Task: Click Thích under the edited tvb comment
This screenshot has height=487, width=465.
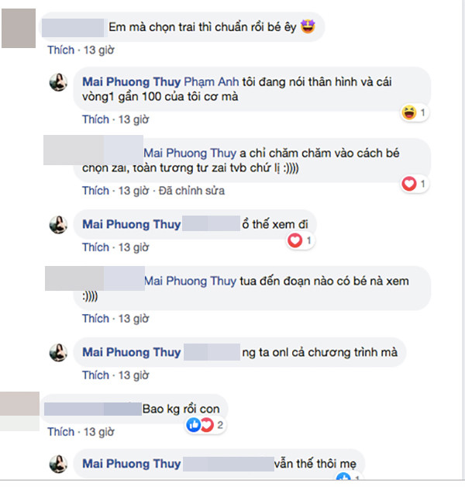Action: point(95,191)
